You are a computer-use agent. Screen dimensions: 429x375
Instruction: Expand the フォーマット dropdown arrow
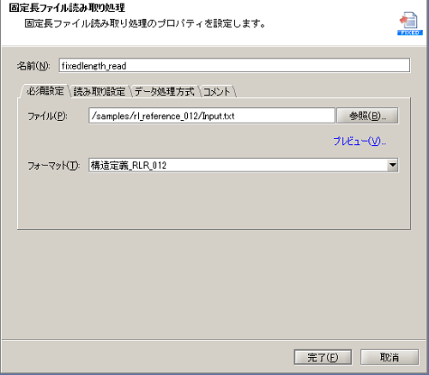pyautogui.click(x=392, y=165)
